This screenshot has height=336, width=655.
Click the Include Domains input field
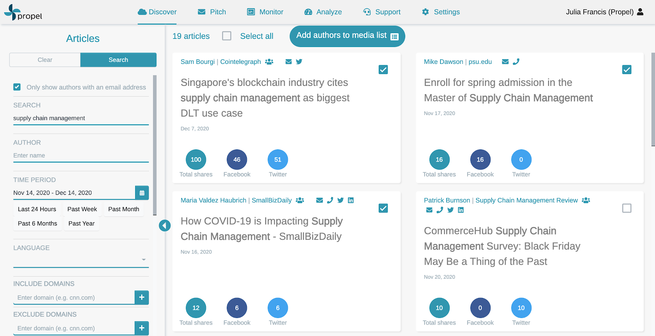click(74, 298)
